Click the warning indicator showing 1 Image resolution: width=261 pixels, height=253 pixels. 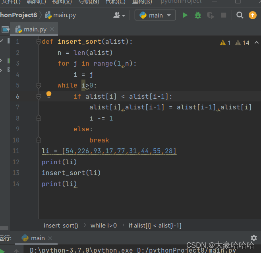click(225, 43)
